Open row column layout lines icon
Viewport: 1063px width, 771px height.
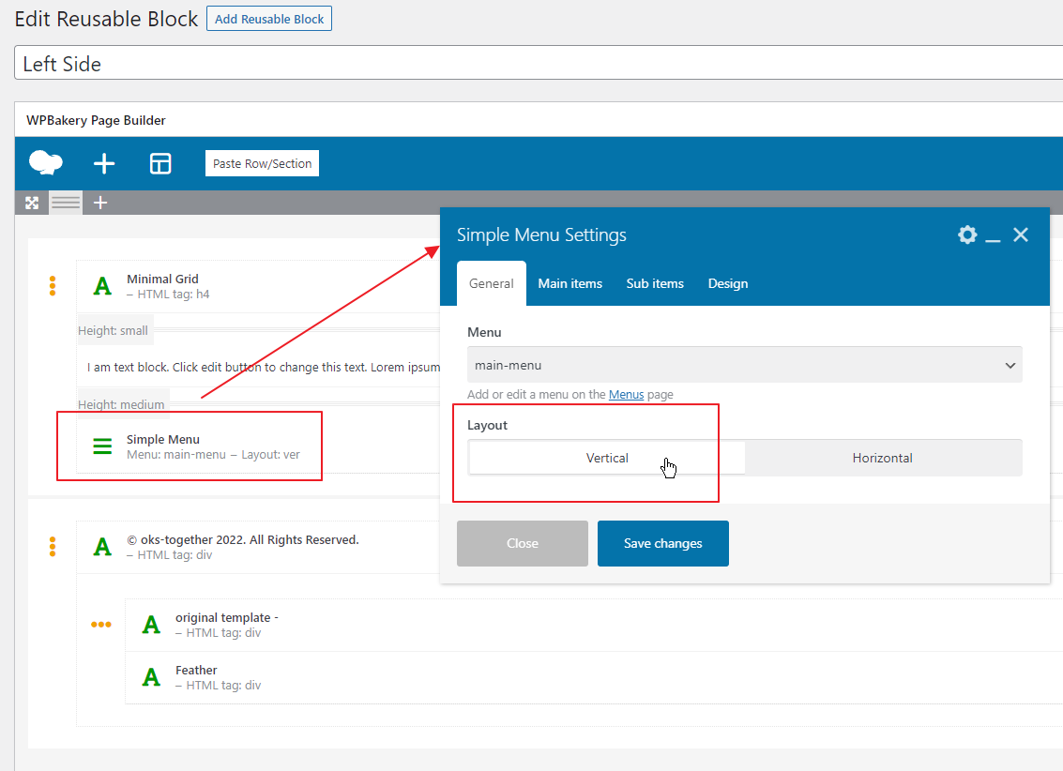click(x=66, y=203)
